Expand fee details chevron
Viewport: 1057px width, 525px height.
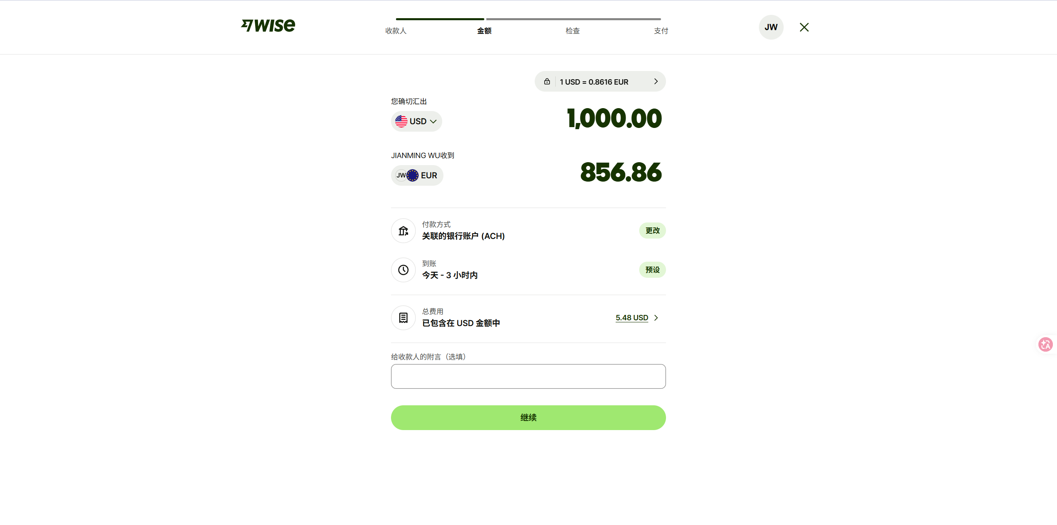tap(656, 318)
